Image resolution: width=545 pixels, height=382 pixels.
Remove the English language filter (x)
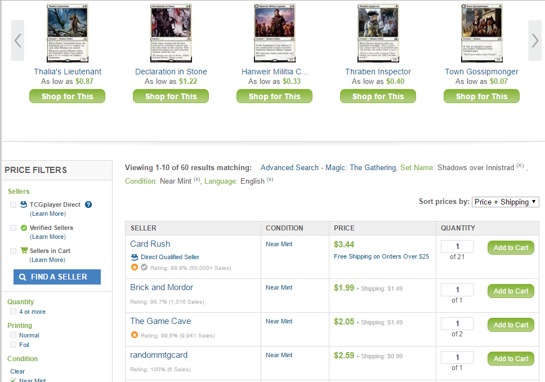pos(270,180)
